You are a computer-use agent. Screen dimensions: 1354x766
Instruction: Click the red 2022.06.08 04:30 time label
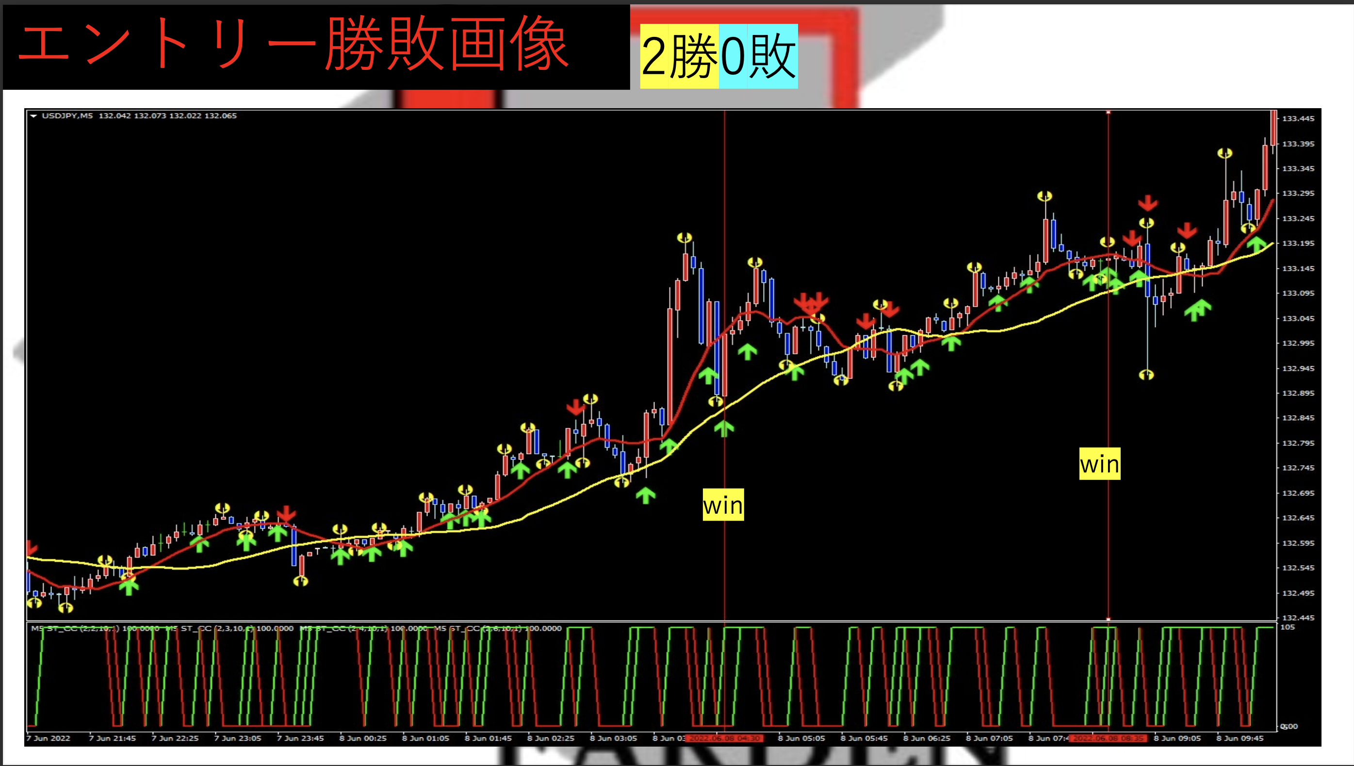tap(725, 738)
